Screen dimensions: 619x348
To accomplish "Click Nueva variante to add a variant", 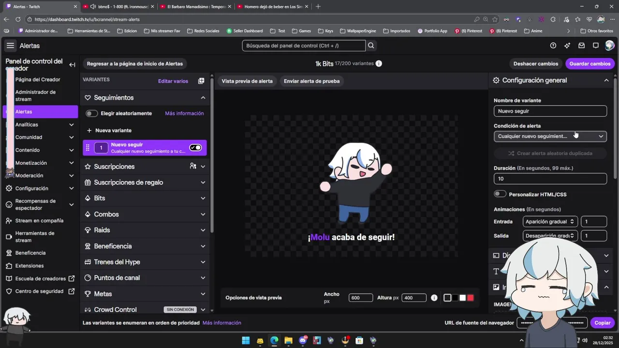I will coord(109,130).
